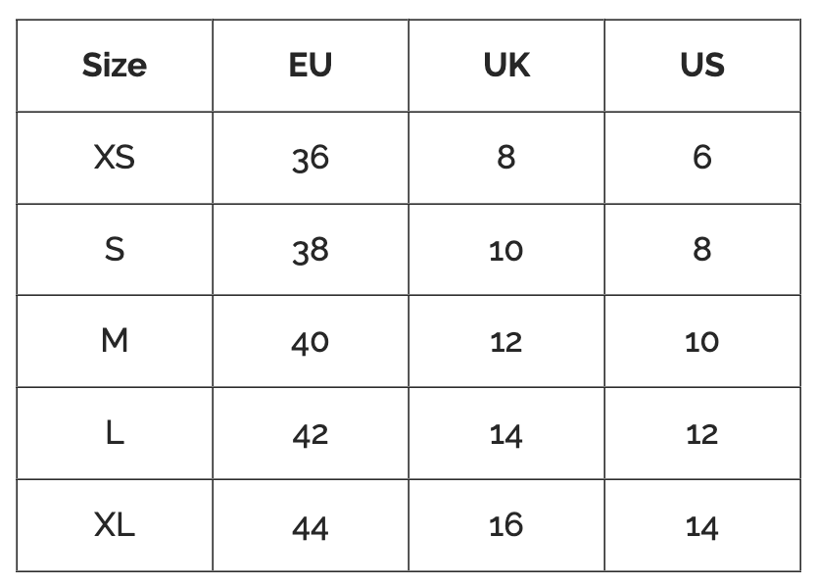Click the EU value 42 cell
This screenshot has height=586, width=817.
(x=311, y=433)
